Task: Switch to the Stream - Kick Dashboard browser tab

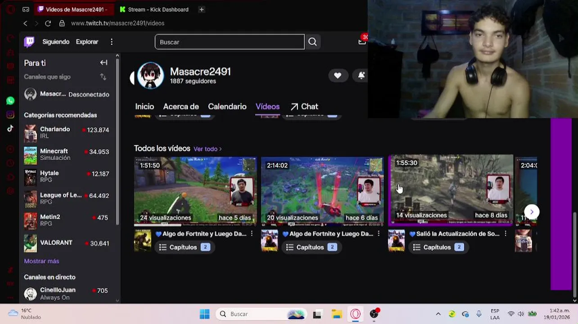Action: (x=154, y=9)
